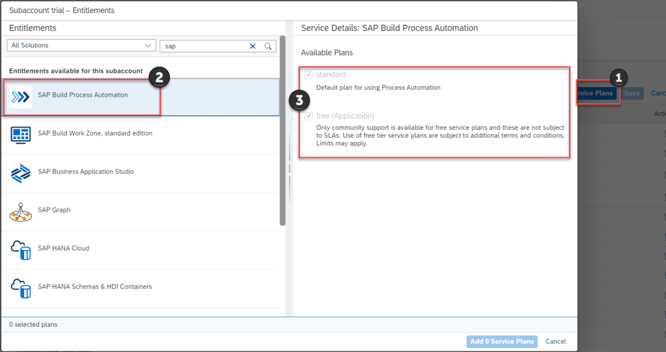This screenshot has height=352, width=666.
Task: Click the SAP HANA Cloud icon
Action: 21,249
